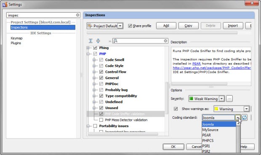Show more toolbar actions chevron

click(110, 41)
